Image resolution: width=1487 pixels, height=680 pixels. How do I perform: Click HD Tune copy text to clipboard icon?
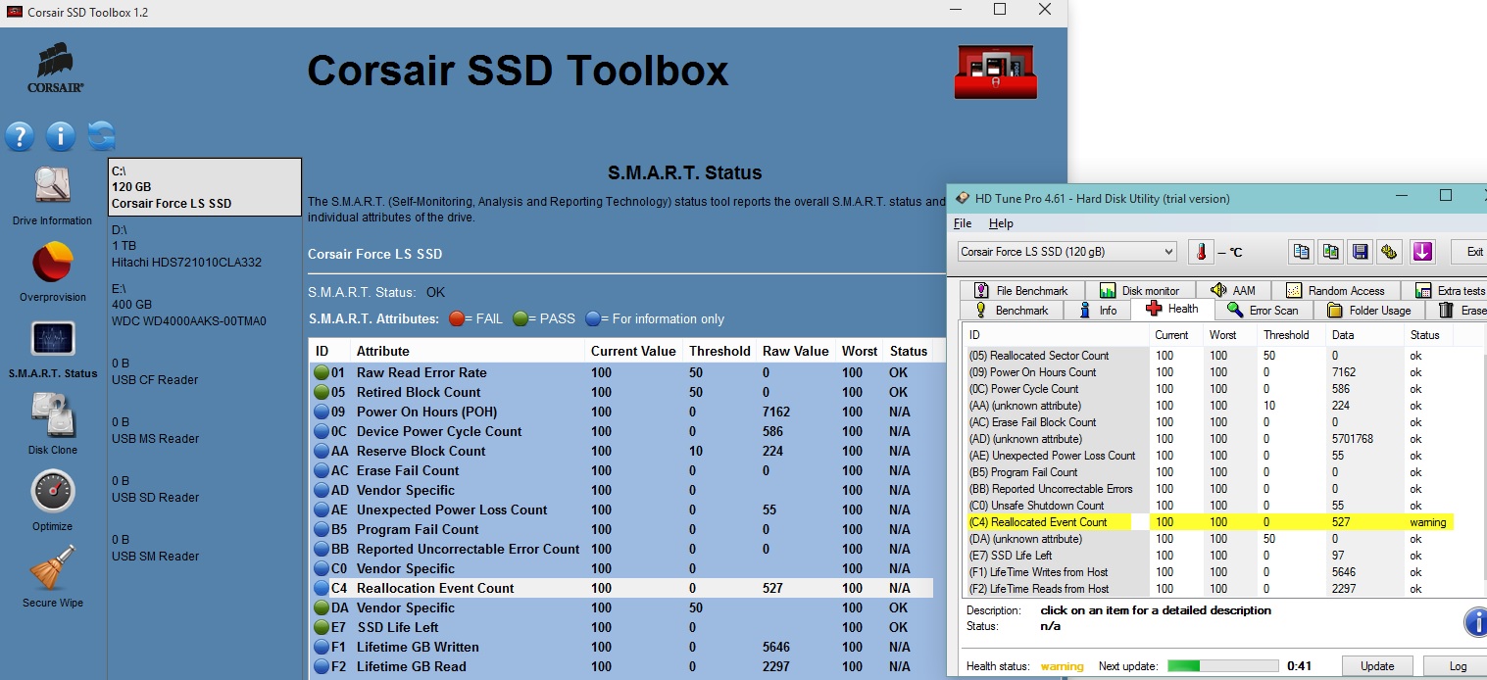1301,252
